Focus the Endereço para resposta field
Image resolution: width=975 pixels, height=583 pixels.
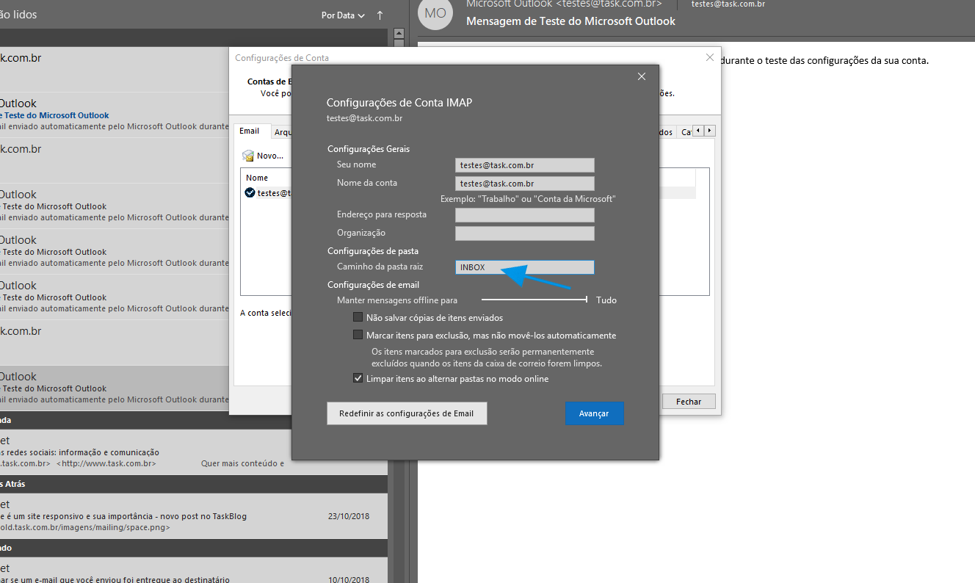click(x=524, y=215)
